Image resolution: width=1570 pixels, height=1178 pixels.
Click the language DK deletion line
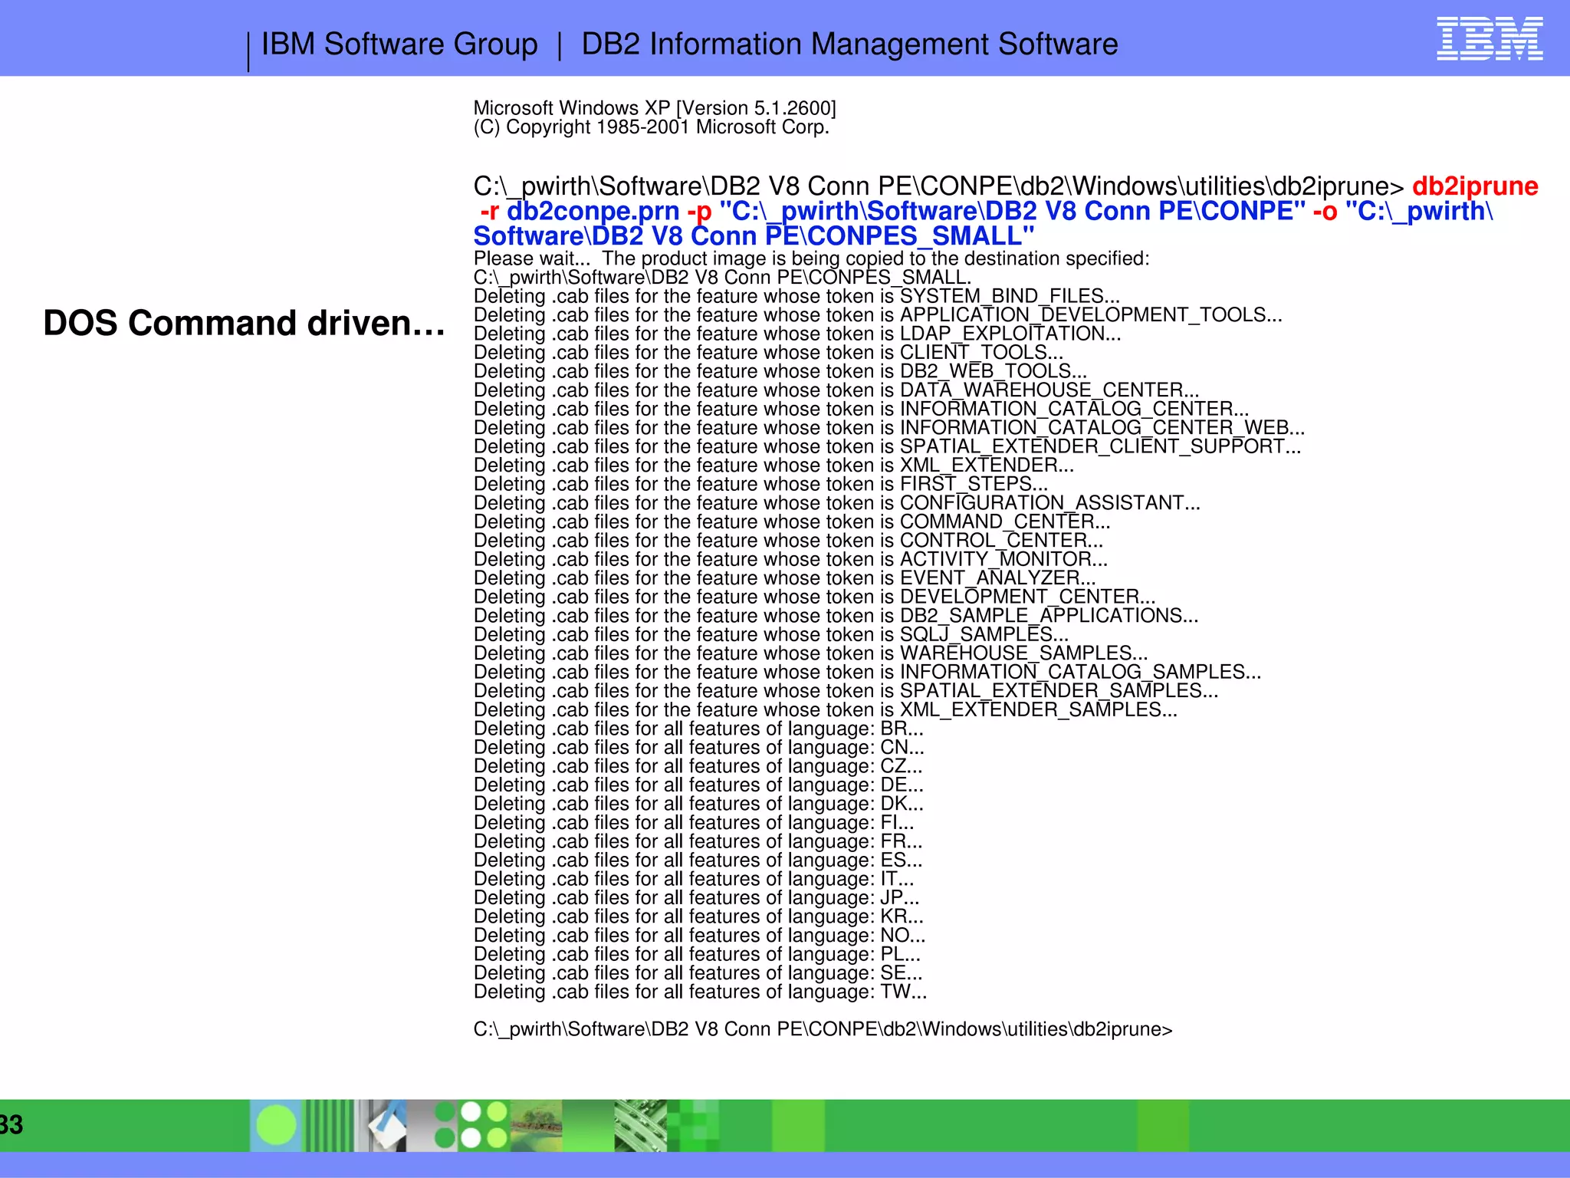pos(699,804)
